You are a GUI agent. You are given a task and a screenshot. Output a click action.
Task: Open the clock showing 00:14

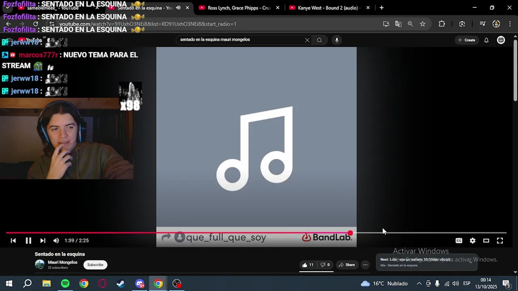coord(486,280)
